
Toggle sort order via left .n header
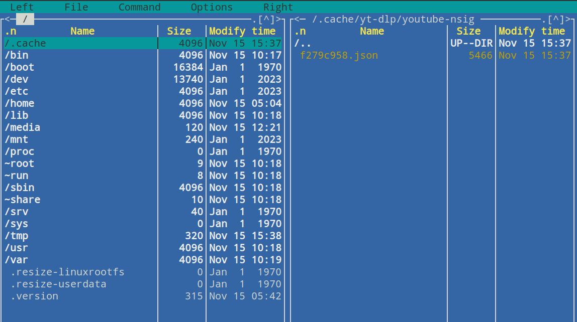(11, 31)
